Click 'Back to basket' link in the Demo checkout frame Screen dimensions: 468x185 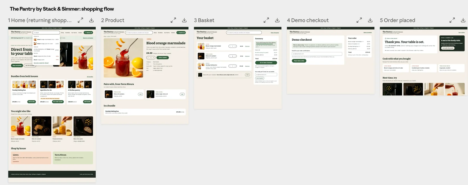click(x=368, y=32)
